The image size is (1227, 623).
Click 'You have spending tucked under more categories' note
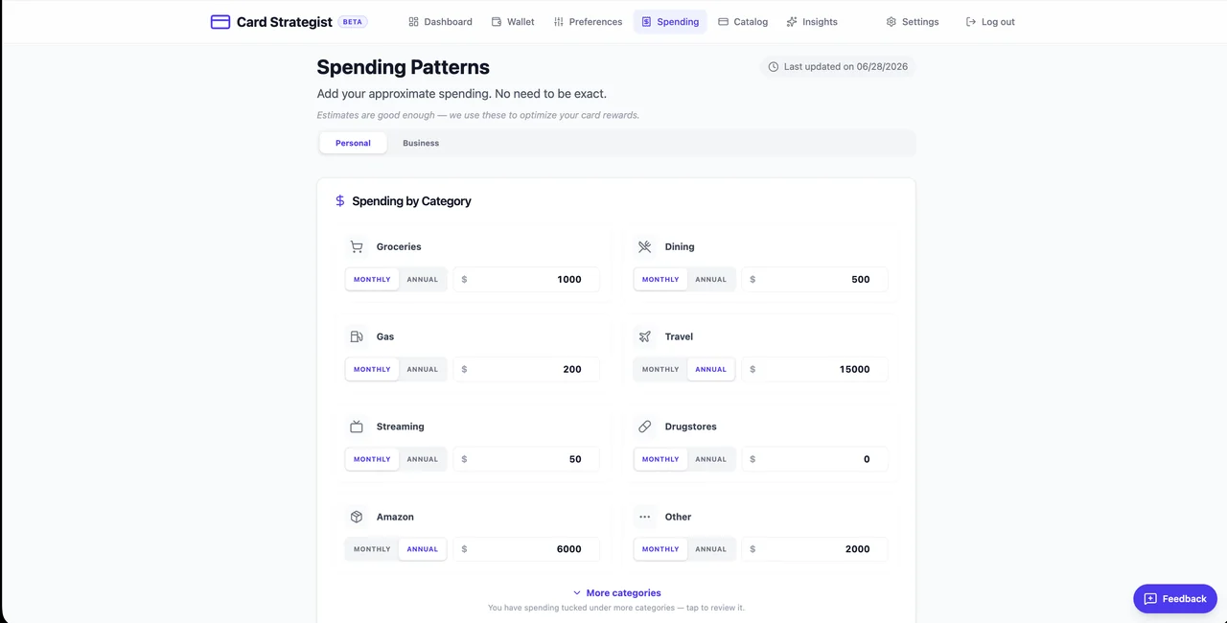pos(616,608)
